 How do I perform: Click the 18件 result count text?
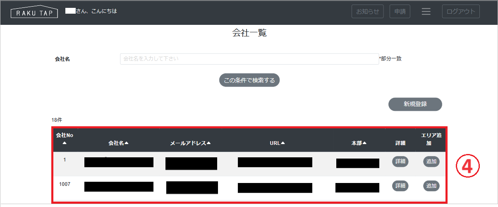[57, 120]
